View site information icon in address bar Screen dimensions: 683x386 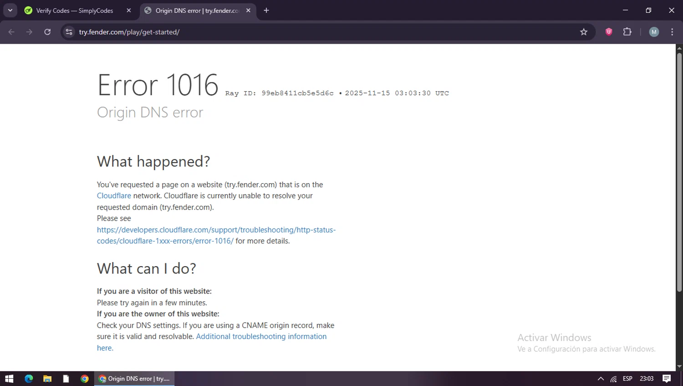[69, 32]
